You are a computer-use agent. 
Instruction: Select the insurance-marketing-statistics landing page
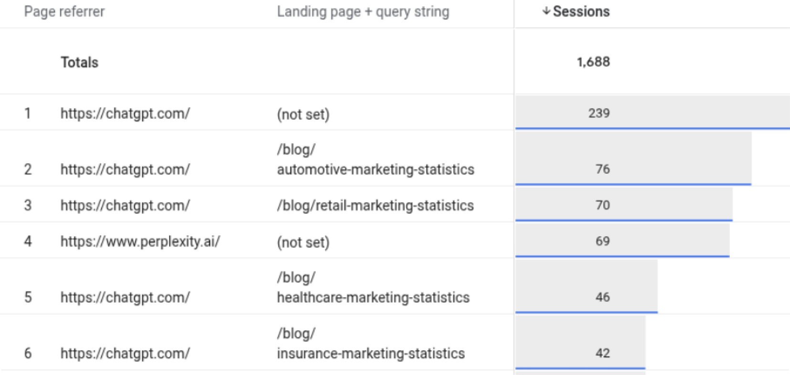tap(371, 344)
